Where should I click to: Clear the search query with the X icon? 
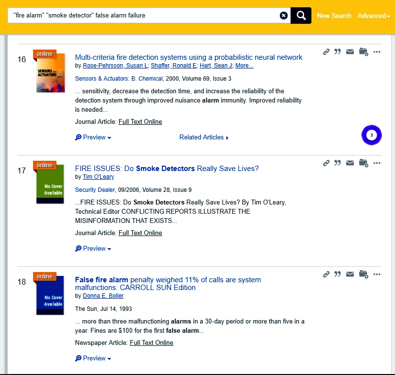pos(284,16)
